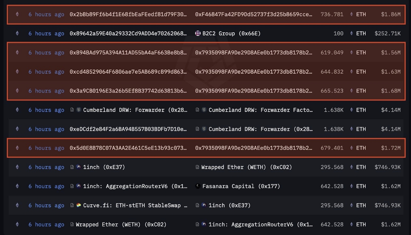Image resolution: width=411 pixels, height=235 pixels.
Task: Click the amount 736.781
Action: pos(332,14)
